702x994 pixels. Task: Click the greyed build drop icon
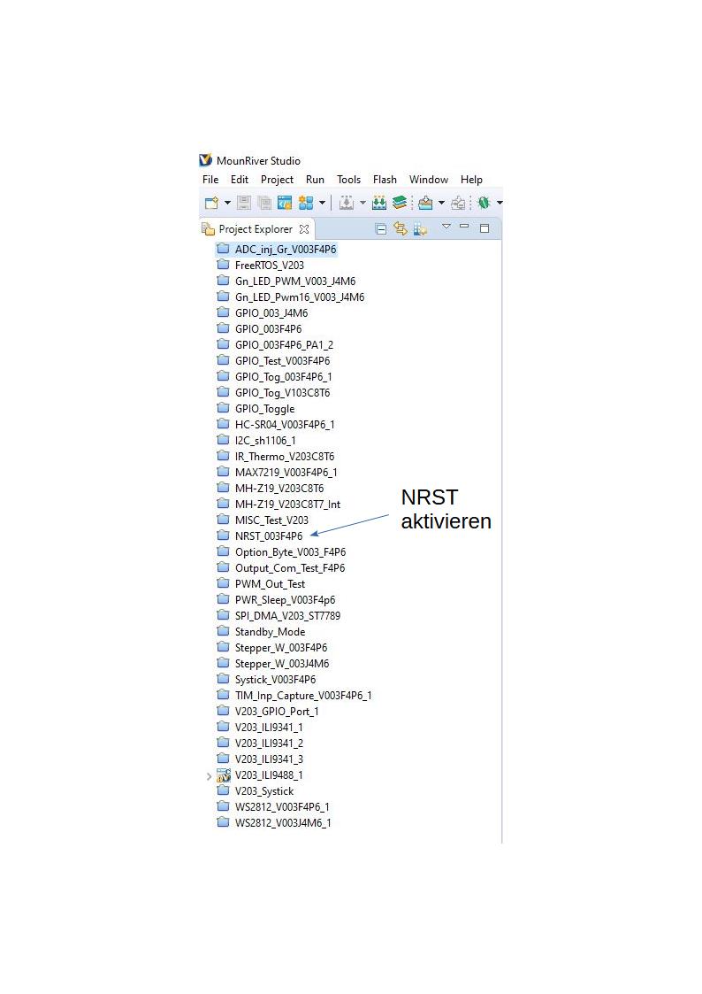347,203
